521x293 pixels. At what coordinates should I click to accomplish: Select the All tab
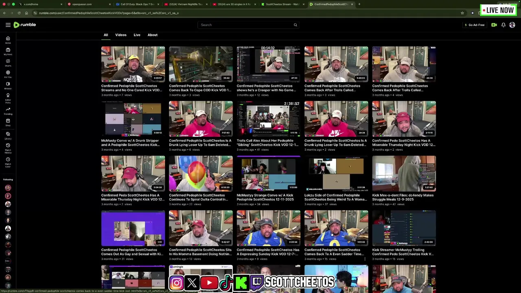pyautogui.click(x=106, y=35)
